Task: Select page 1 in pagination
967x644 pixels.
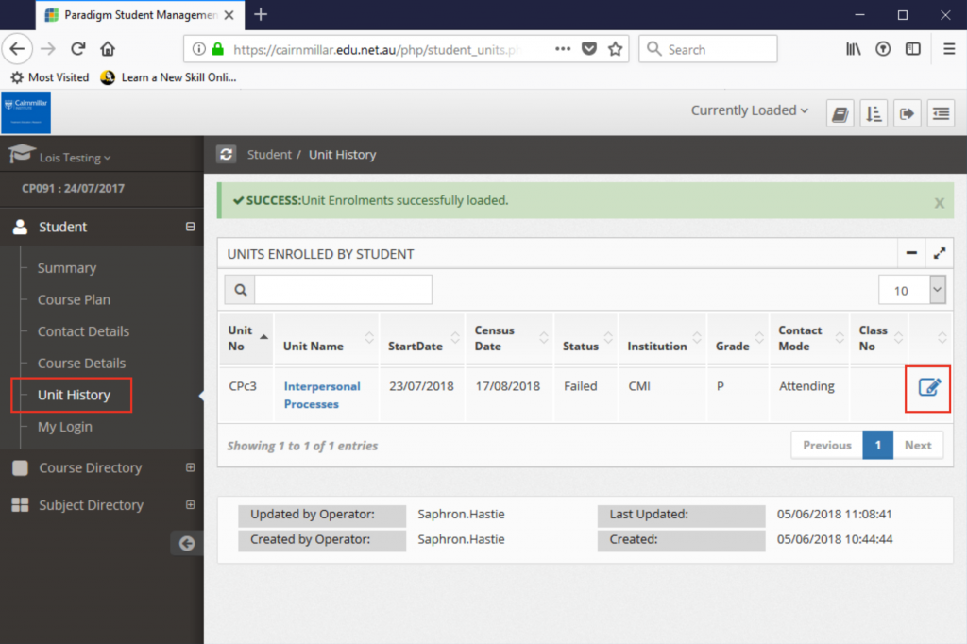Action: click(877, 445)
